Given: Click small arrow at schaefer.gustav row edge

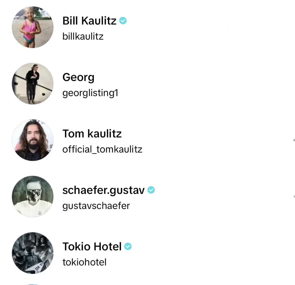Looking at the screenshot, I should coord(294,196).
